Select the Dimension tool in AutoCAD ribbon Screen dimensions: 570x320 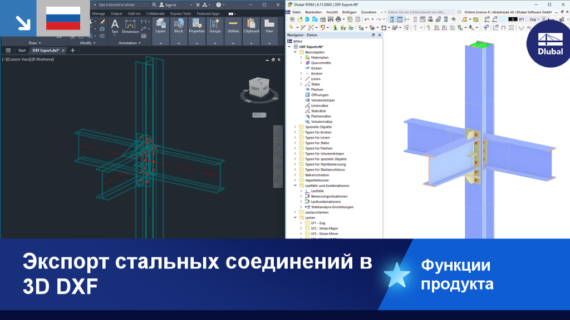(x=130, y=27)
